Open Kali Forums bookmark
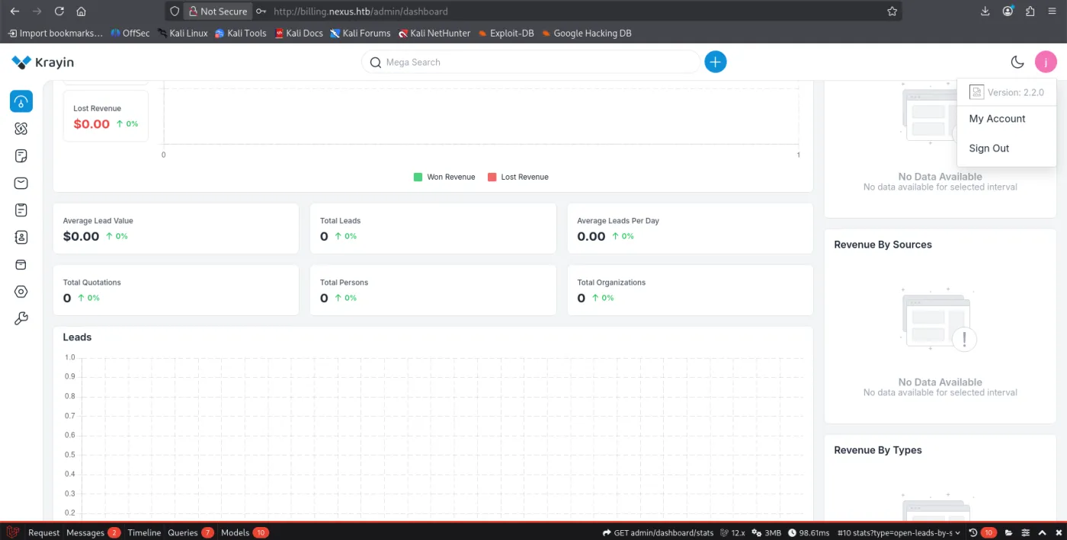 click(x=360, y=34)
